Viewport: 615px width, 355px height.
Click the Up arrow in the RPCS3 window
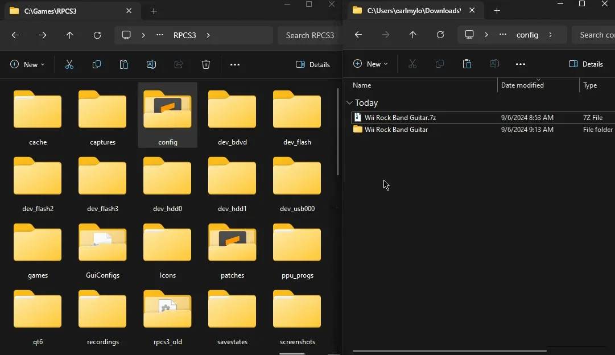point(69,35)
